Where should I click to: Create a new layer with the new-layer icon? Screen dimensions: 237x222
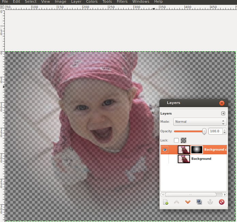166,202
